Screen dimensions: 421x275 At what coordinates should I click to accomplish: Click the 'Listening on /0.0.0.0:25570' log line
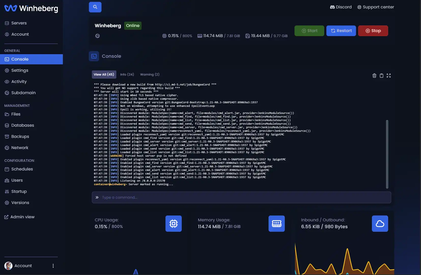pyautogui.click(x=129, y=181)
